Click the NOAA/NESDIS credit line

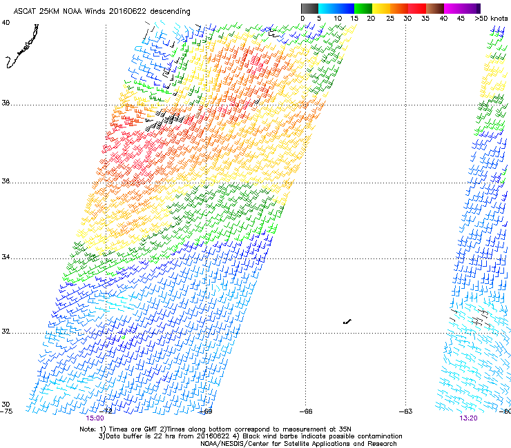point(298,444)
